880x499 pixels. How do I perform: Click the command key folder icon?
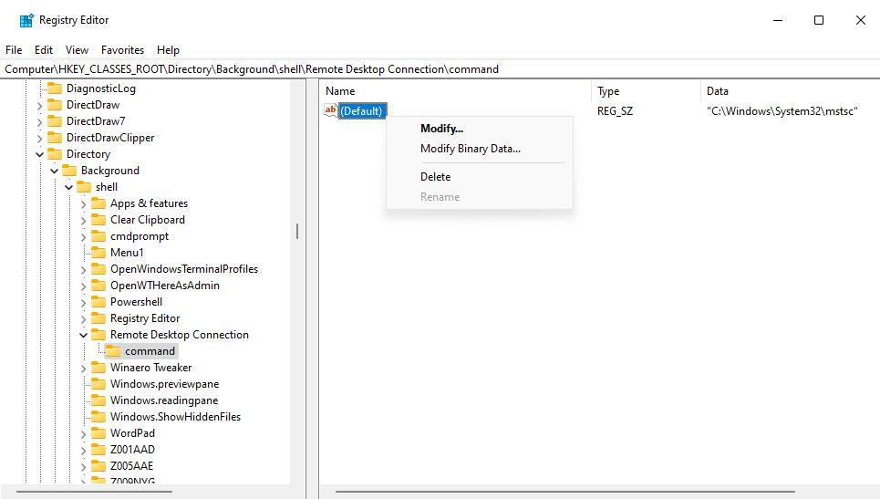pos(113,351)
